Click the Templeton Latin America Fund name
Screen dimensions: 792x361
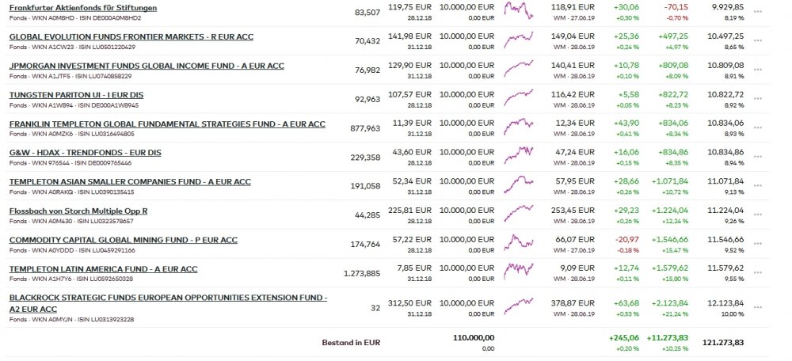click(103, 269)
